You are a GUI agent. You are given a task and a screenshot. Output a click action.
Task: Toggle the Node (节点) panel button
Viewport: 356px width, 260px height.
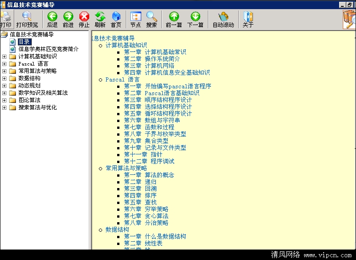pyautogui.click(x=135, y=17)
